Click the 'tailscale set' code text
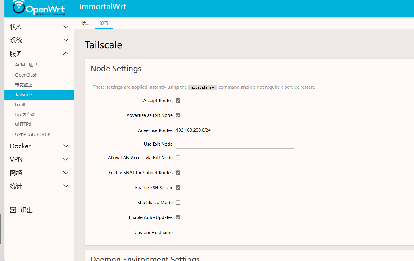The height and width of the screenshot is (261, 414). tap(202, 87)
